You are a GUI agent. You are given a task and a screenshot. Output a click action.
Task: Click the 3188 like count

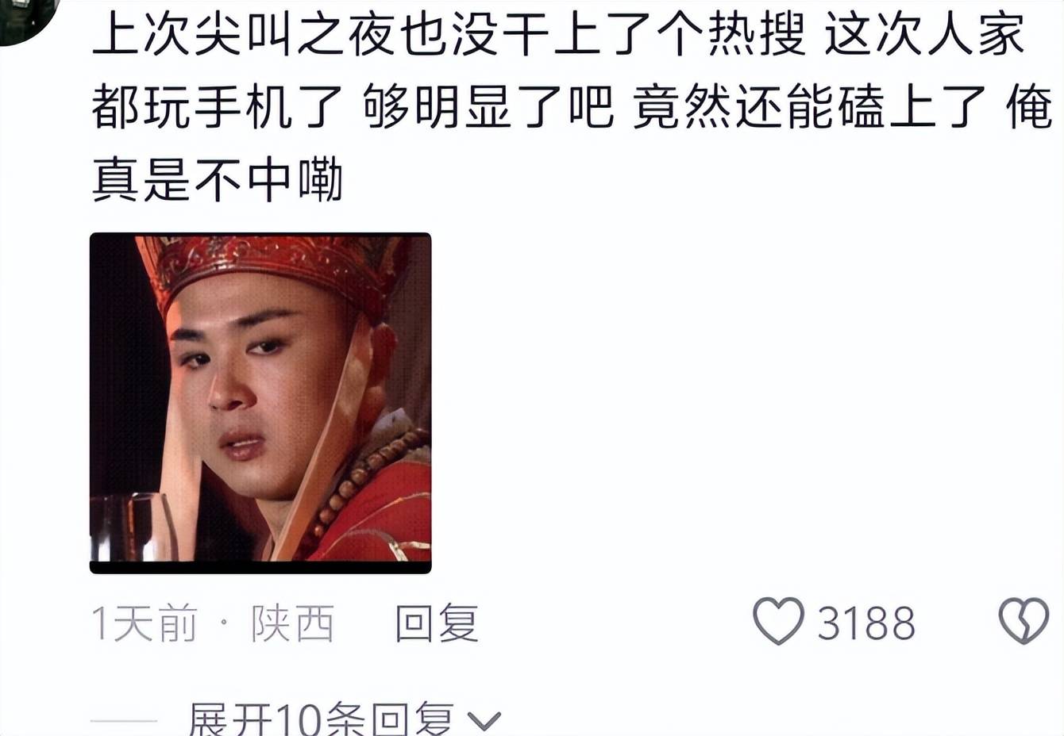866,623
